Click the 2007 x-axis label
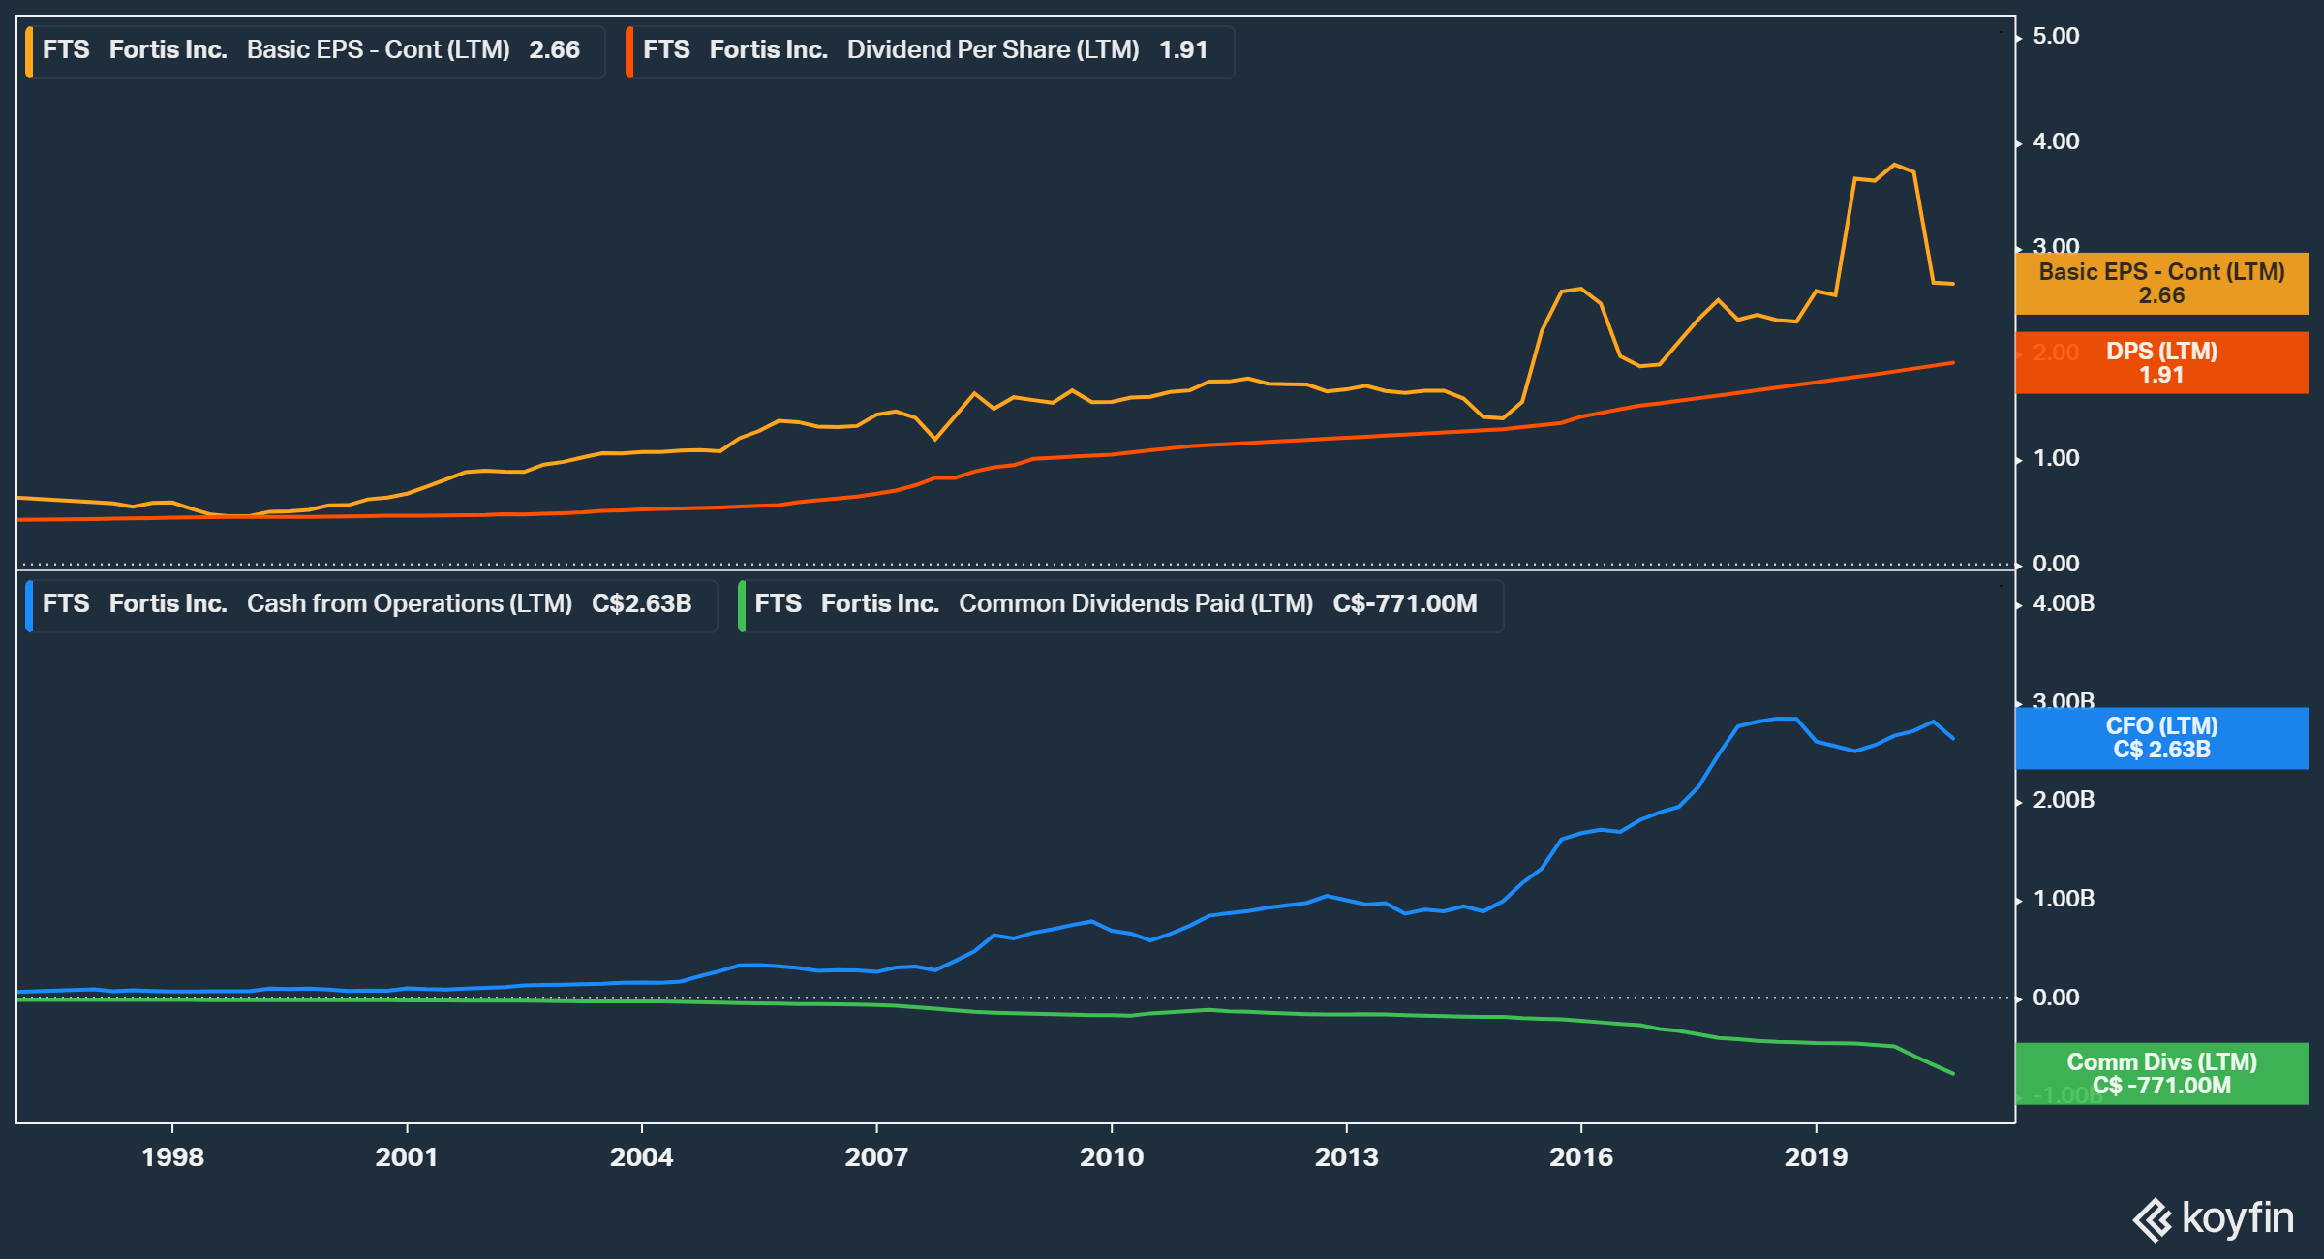This screenshot has width=2324, height=1259. (x=876, y=1157)
